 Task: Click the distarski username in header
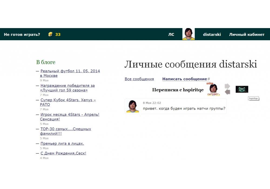point(212,34)
